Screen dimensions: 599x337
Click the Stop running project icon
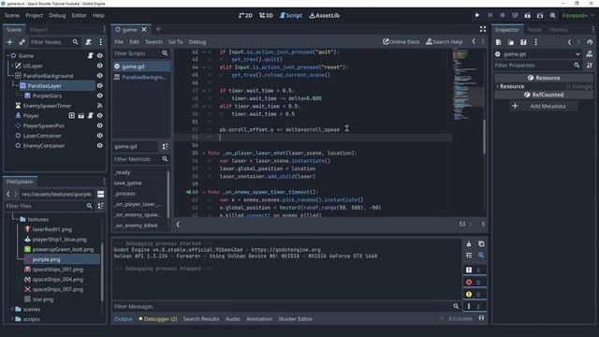pyautogui.click(x=503, y=15)
